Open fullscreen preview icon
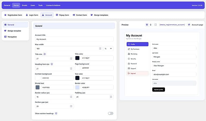 [x=156, y=25]
